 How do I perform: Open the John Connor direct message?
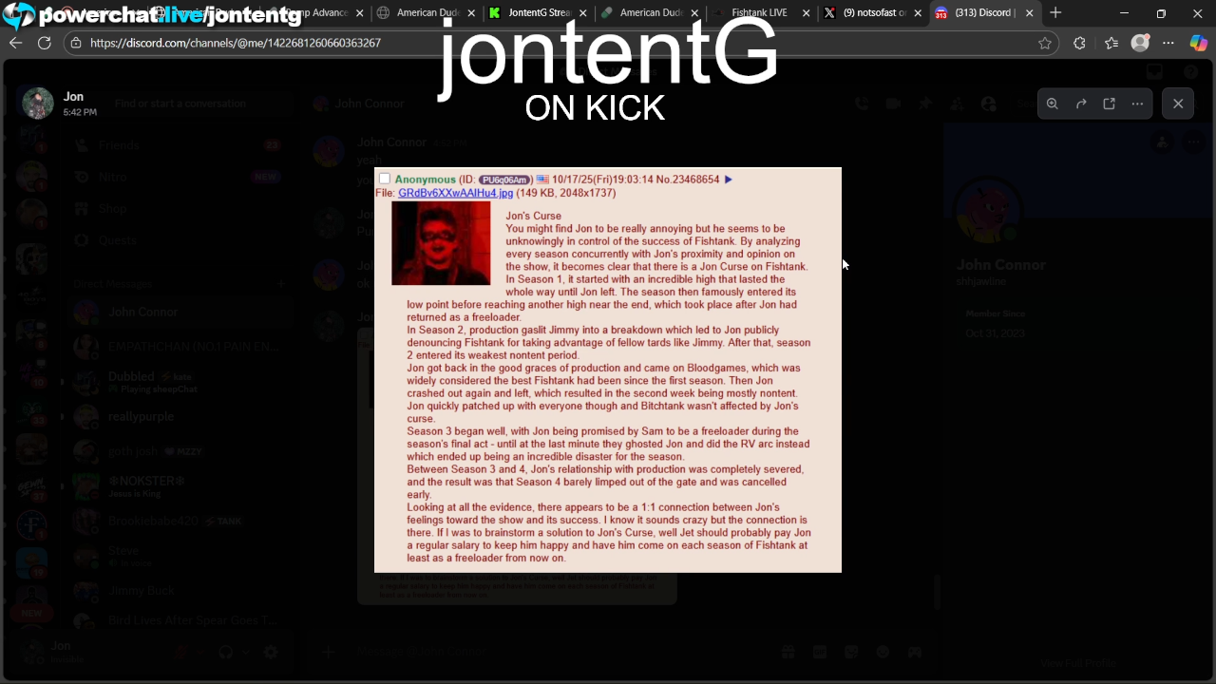click(x=180, y=312)
